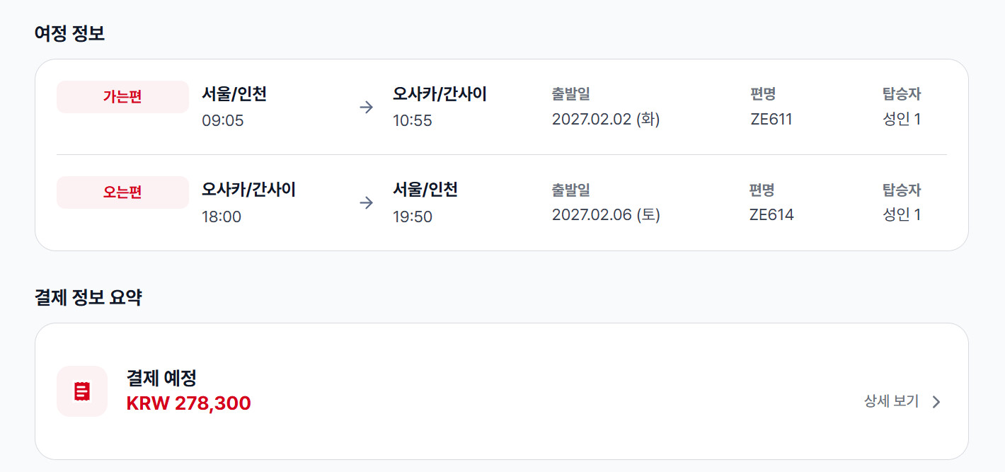Click the 09:05 departure time from 서울/인천
This screenshot has width=1005, height=472.
coord(222,121)
